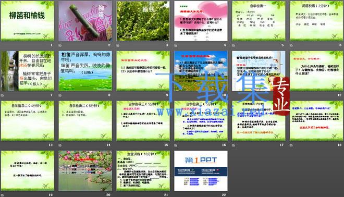This screenshot has height=197, width=344.
Task: Click the star icon beneath slide 14
Action: [60, 145]
